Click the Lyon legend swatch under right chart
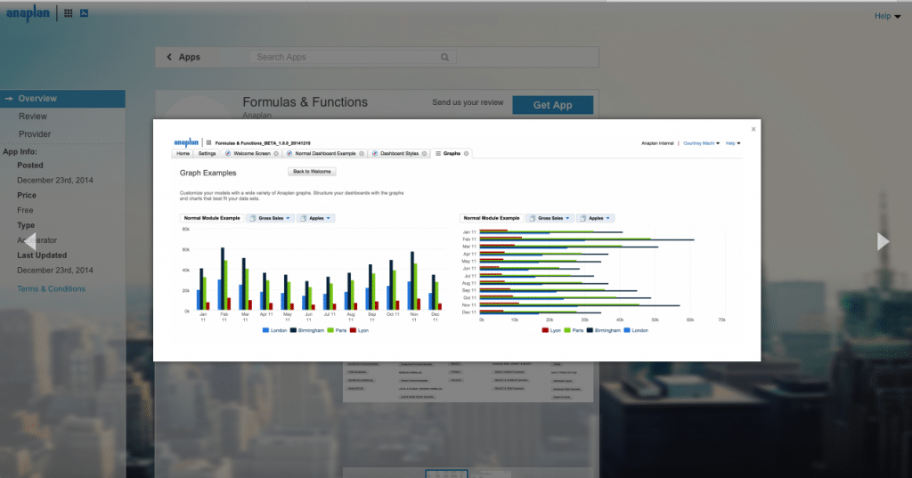 545,330
